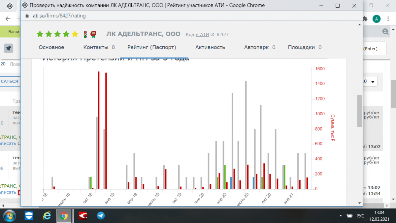This screenshot has height=223, width=396.
Task: Open Telegram from the taskbar
Action: pyautogui.click(x=101, y=216)
